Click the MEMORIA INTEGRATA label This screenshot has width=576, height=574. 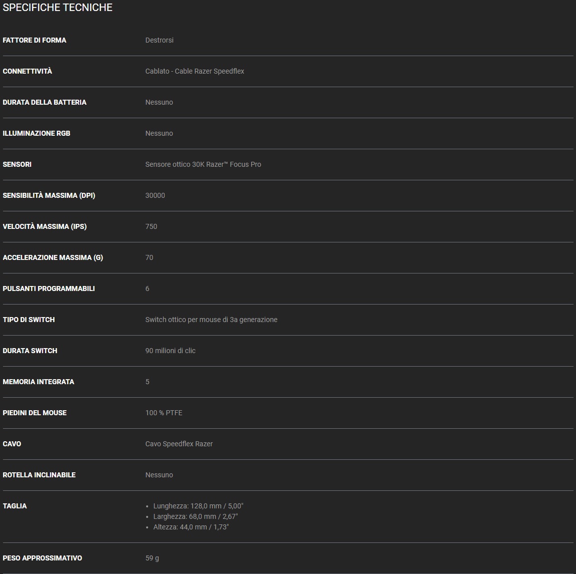click(39, 382)
